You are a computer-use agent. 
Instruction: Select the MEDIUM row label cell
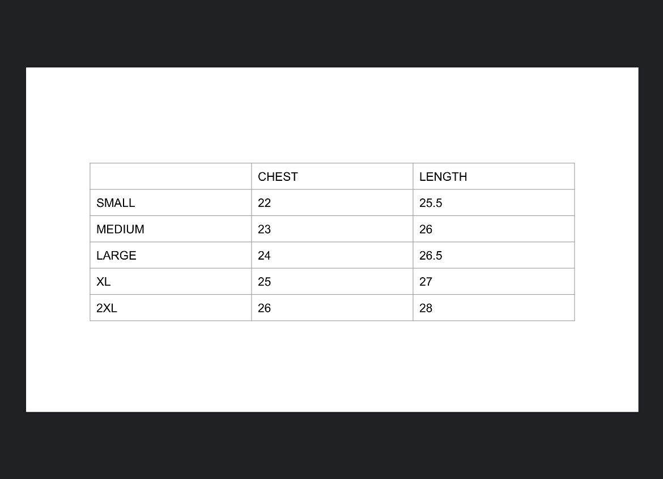point(120,229)
